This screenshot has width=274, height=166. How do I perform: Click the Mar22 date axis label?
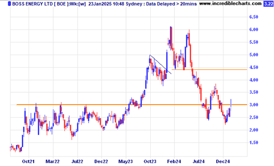point(52,161)
